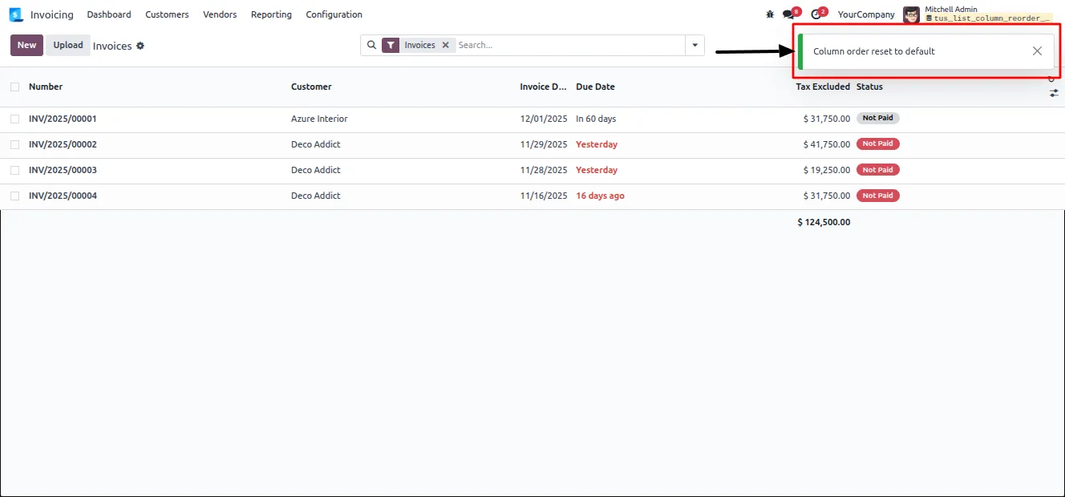Click Deco Addict in the INV/2025/00002 row
This screenshot has height=497, width=1065.
pos(316,144)
